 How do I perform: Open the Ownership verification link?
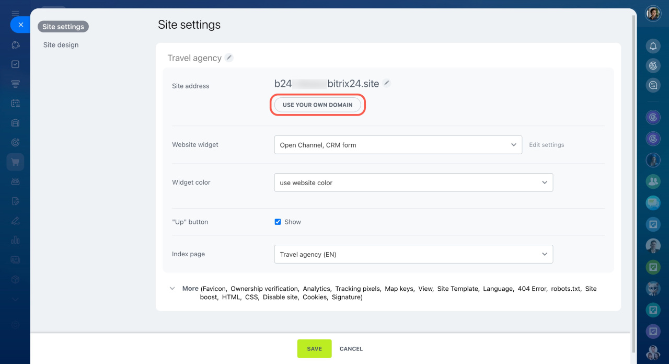point(264,289)
